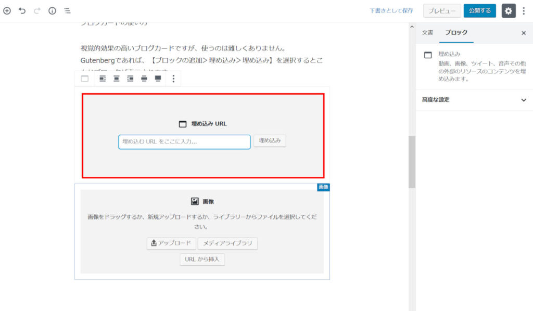Redo the last change
This screenshot has height=311, width=533.
(37, 11)
